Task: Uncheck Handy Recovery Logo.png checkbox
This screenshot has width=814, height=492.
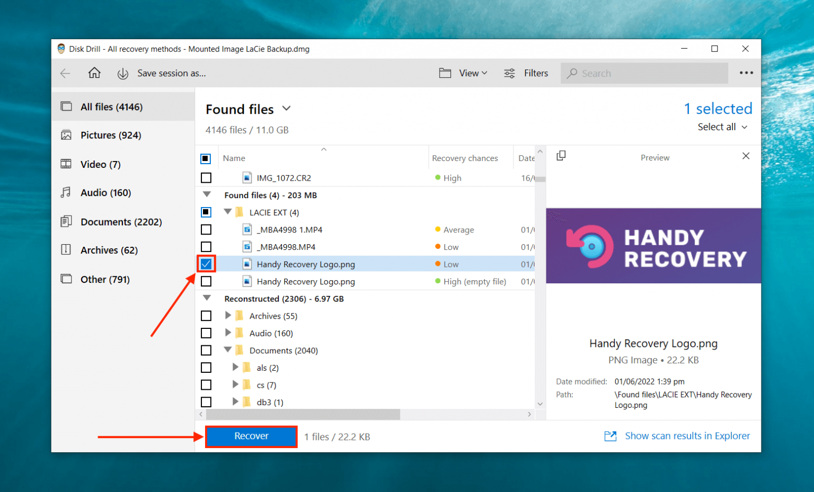Action: [x=206, y=264]
